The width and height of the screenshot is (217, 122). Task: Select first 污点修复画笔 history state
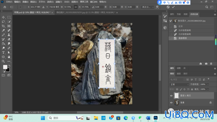pos(191,30)
